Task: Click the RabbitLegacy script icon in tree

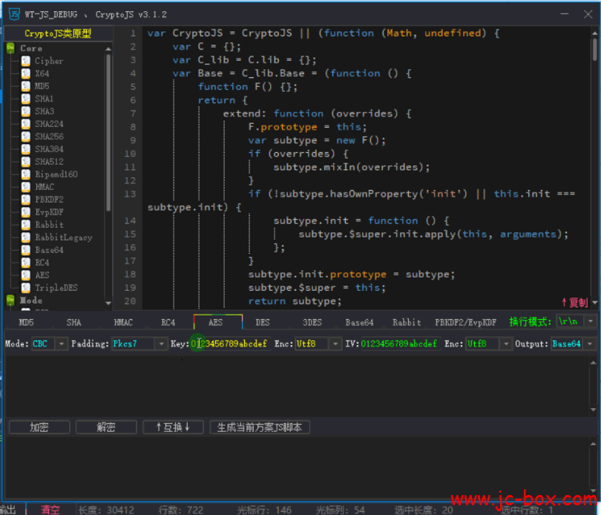Action: point(26,237)
